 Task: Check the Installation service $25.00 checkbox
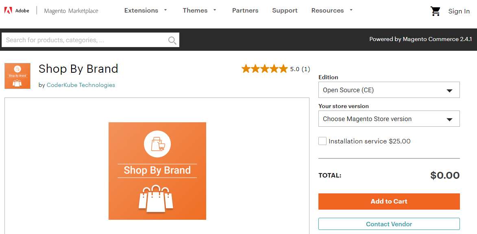click(322, 141)
